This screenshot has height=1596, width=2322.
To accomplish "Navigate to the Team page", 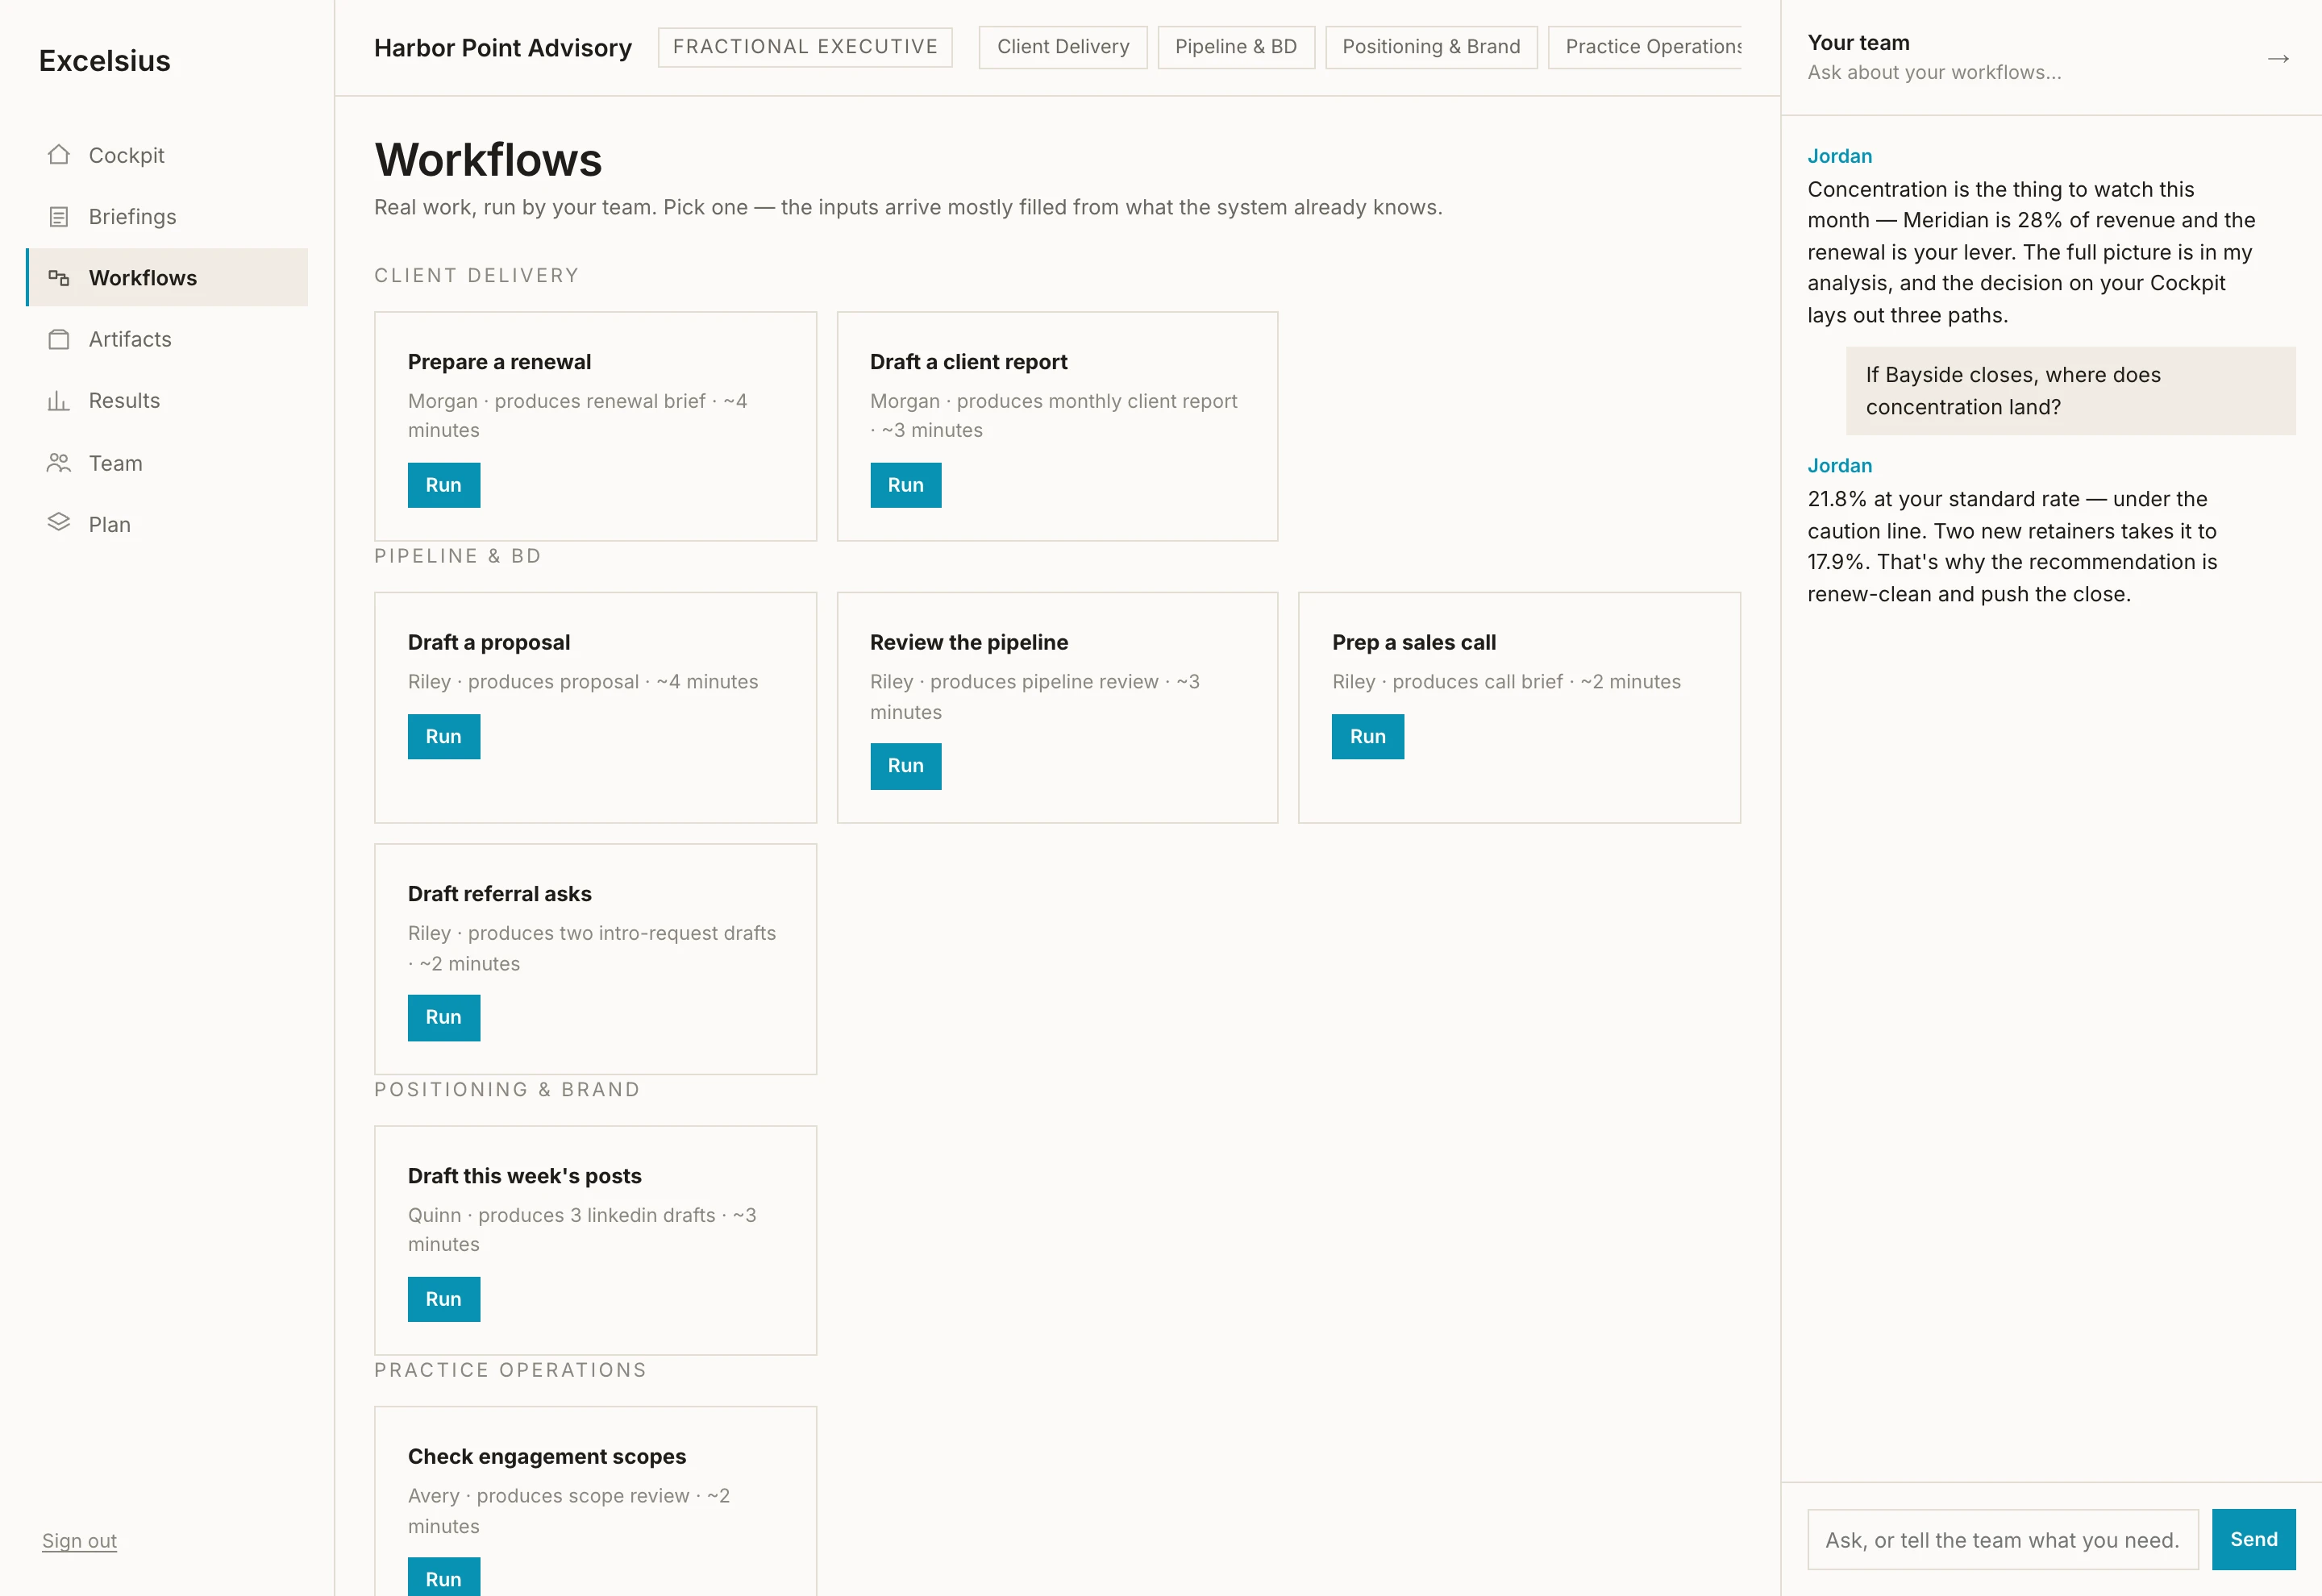I will pos(166,463).
